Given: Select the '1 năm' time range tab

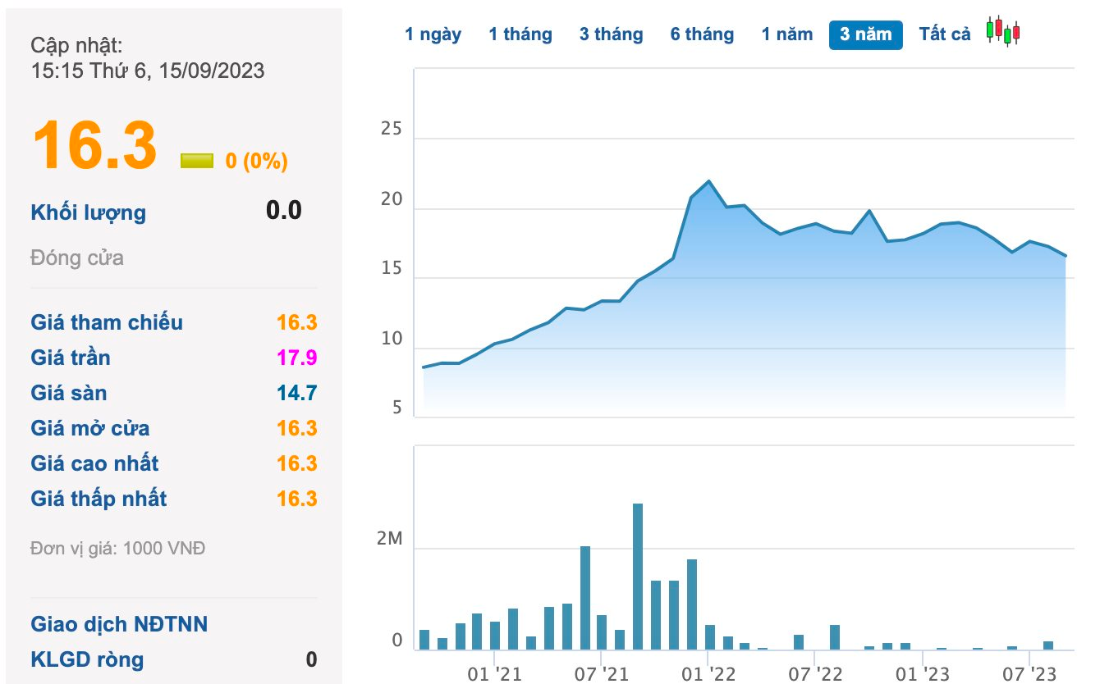Looking at the screenshot, I should click(x=786, y=34).
